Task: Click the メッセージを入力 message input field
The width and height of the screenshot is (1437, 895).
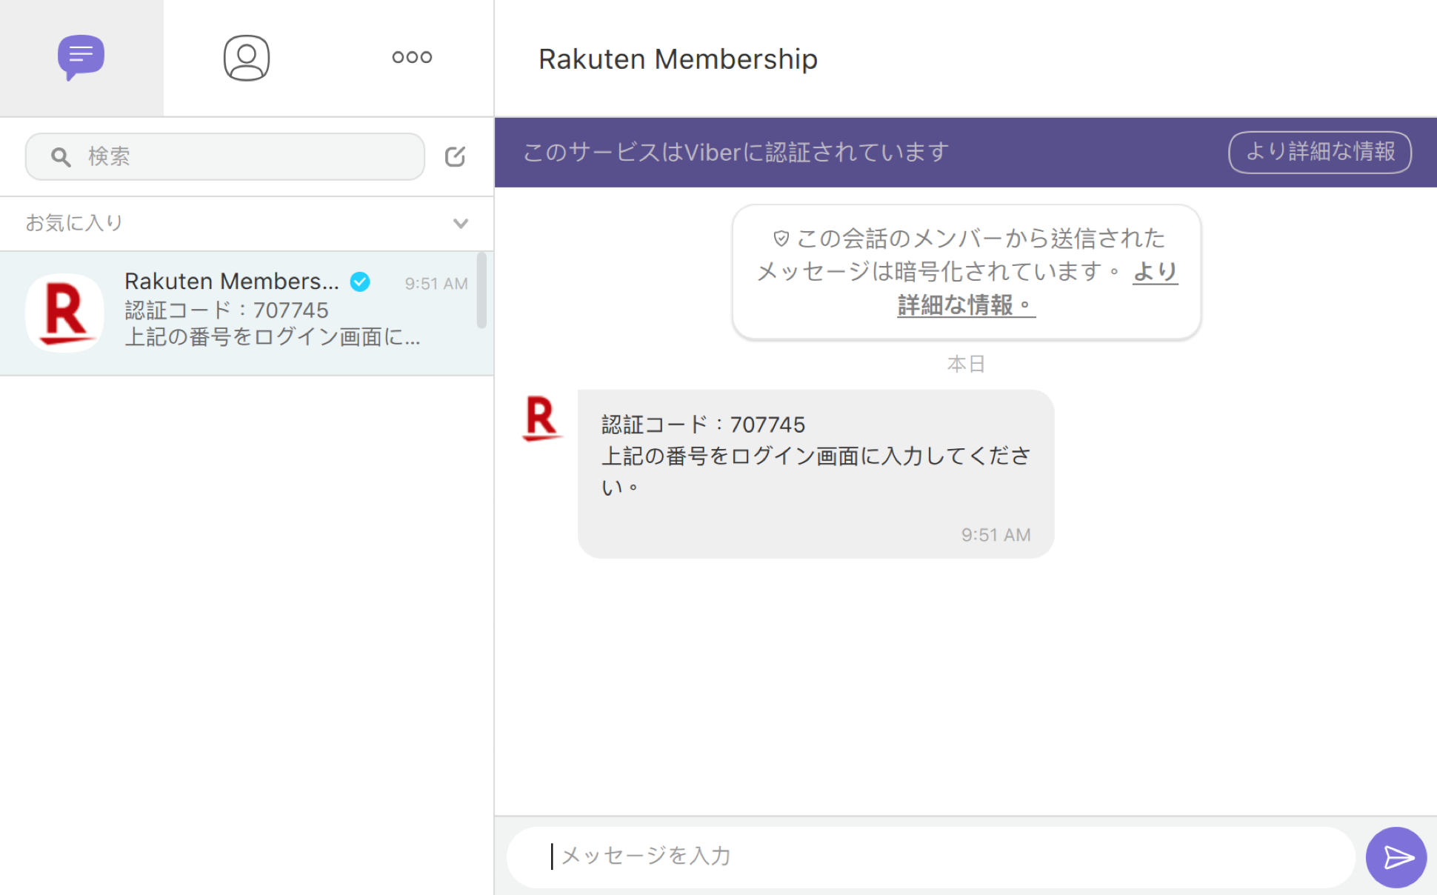Action: 931,856
